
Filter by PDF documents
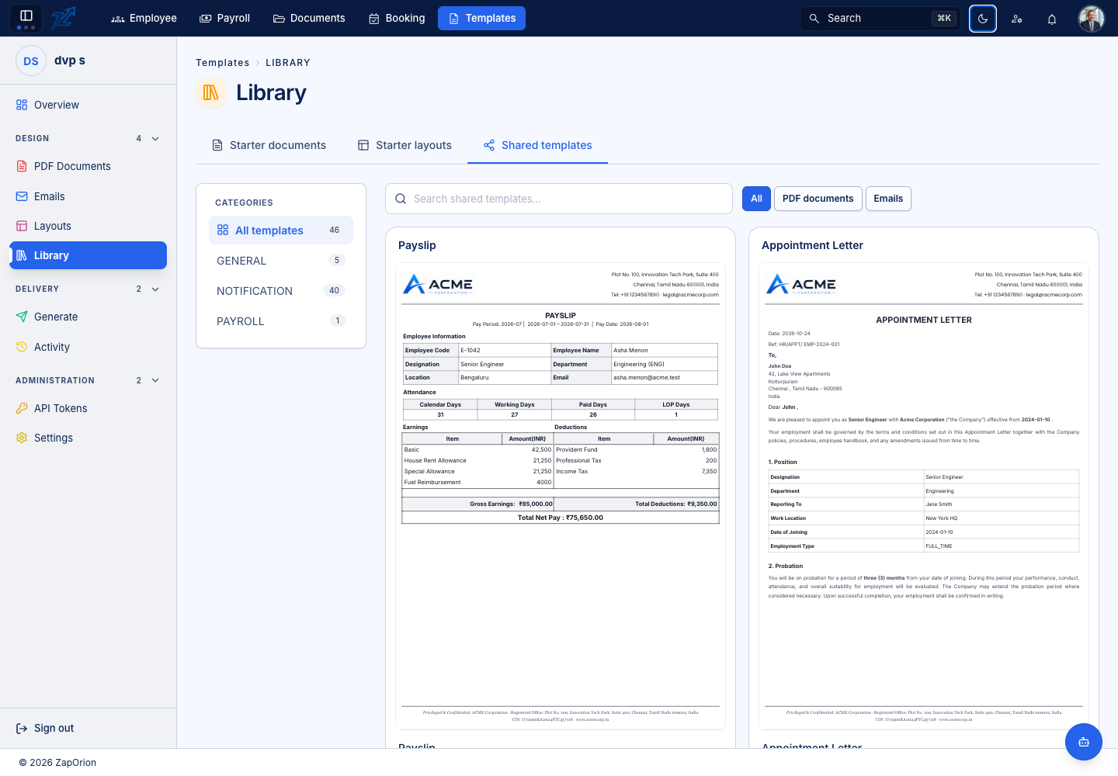818,199
